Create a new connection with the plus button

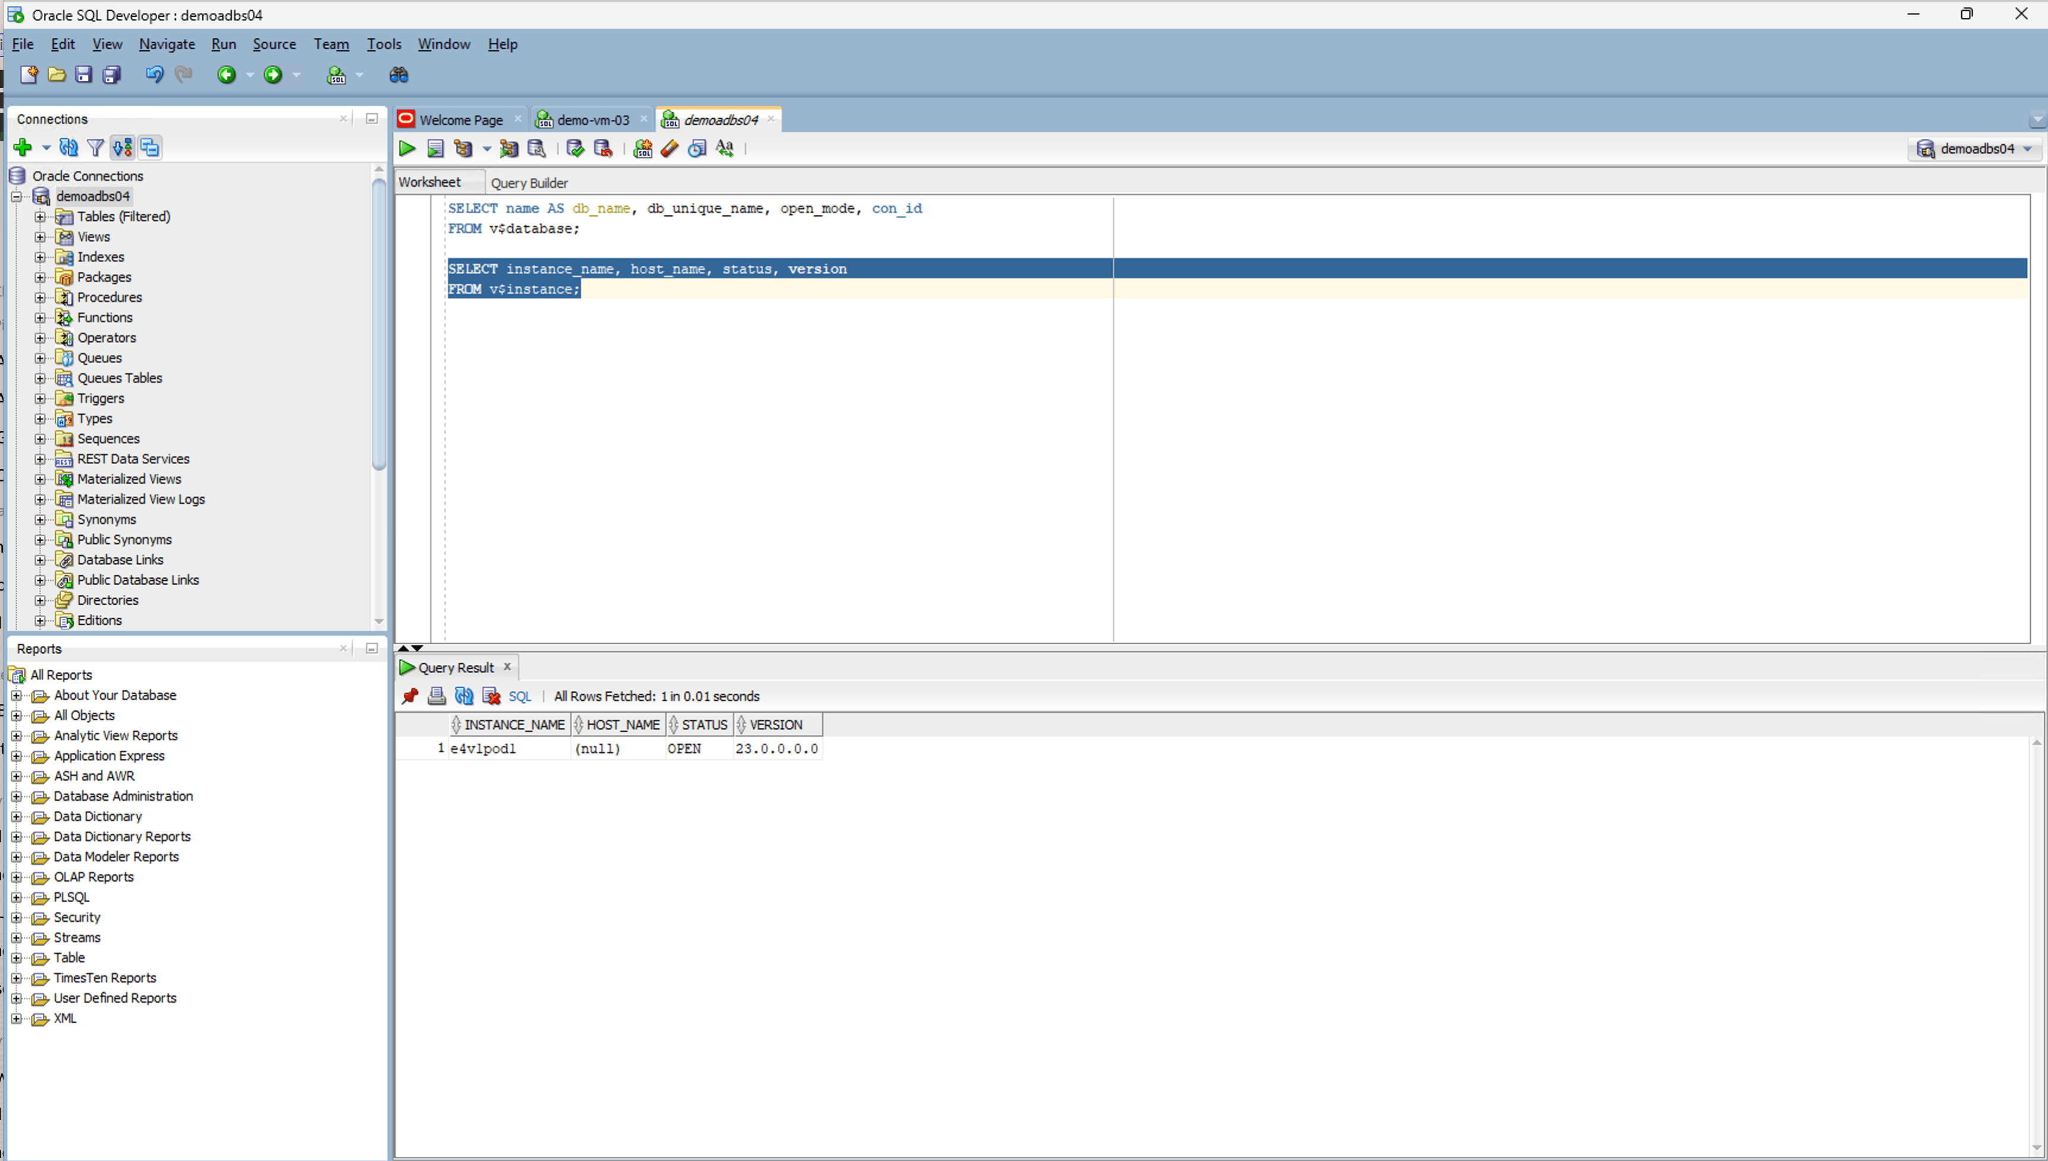(x=21, y=147)
